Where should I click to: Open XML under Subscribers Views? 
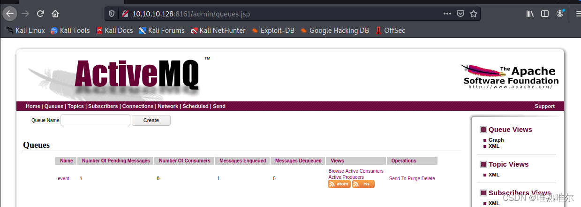[x=494, y=203]
